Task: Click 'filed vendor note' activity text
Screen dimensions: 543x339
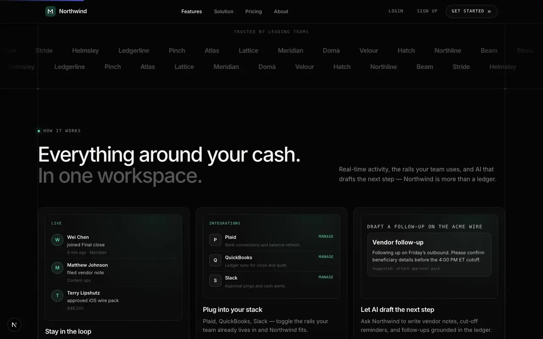Action: click(85, 272)
